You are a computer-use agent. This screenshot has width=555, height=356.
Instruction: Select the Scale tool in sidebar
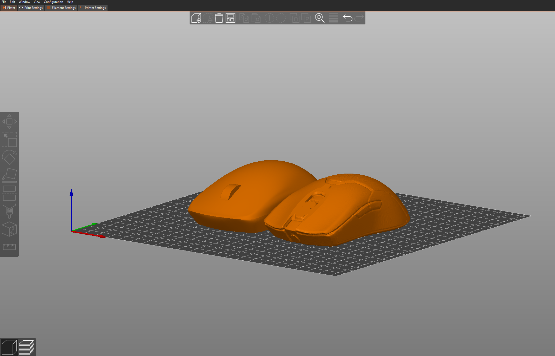tap(9, 140)
